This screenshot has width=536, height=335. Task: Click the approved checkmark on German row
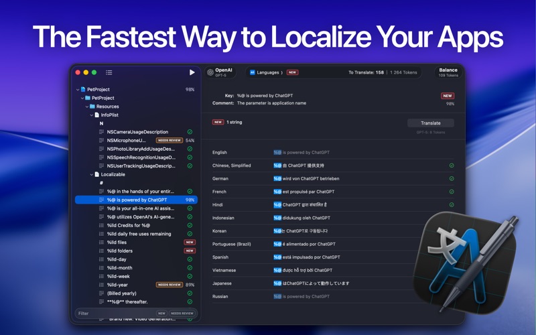[x=452, y=179]
